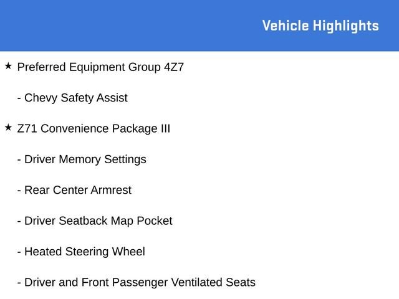Click the dash before Rear Center Armrest
399x299 pixels.
[19, 191]
